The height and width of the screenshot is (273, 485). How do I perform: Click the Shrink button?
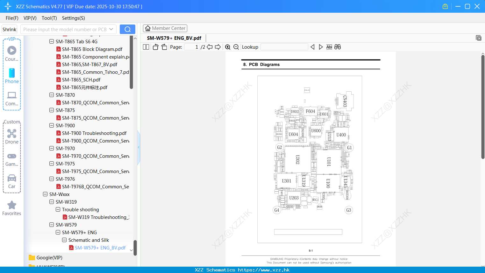(x=10, y=29)
